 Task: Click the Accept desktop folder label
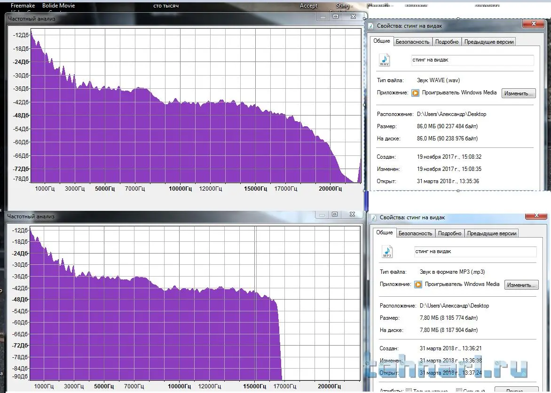(x=308, y=6)
